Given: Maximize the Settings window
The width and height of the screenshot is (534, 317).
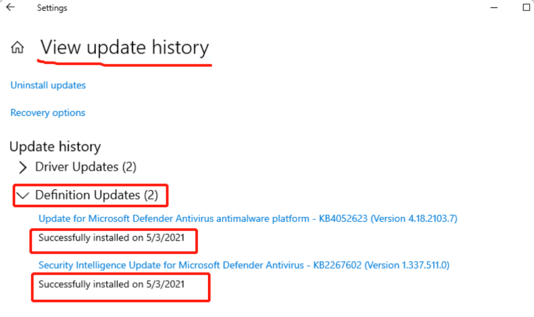Looking at the screenshot, I should tap(527, 7).
